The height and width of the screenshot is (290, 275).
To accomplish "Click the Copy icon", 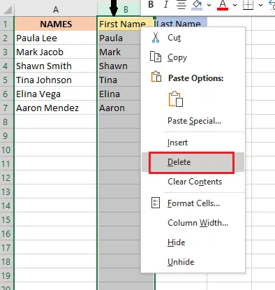I will click(156, 57).
